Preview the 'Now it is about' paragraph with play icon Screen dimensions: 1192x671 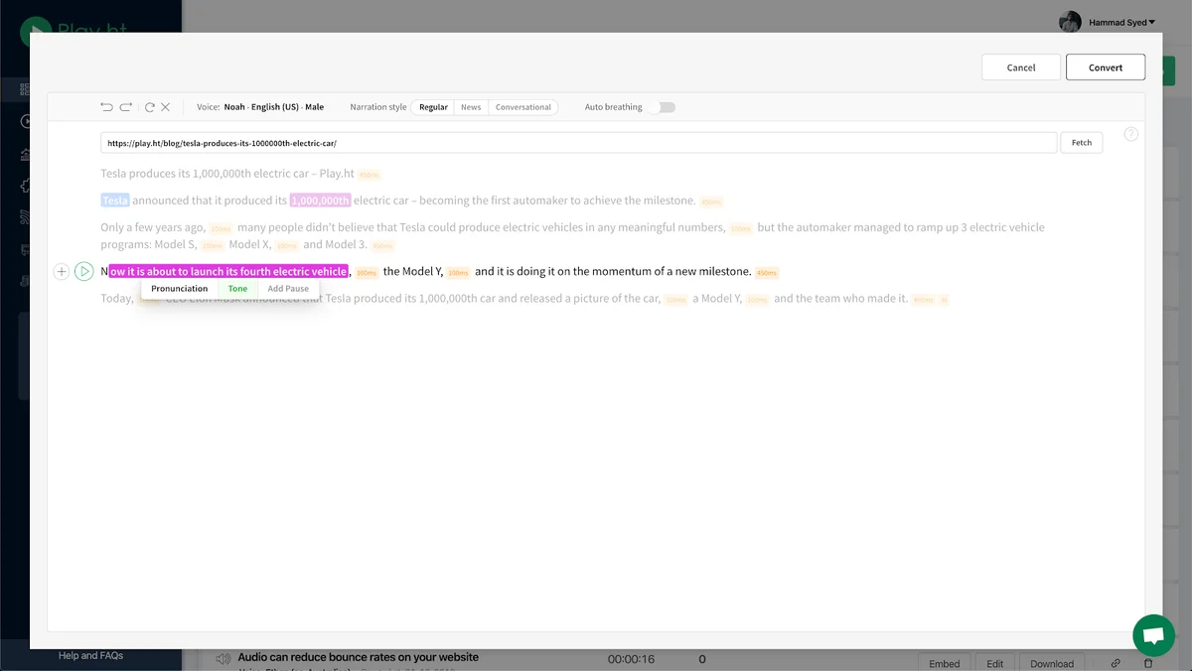pyautogui.click(x=83, y=271)
